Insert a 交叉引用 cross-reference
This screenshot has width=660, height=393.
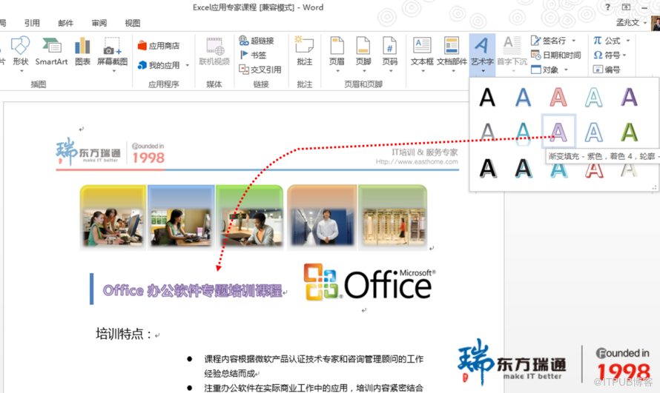click(x=260, y=70)
